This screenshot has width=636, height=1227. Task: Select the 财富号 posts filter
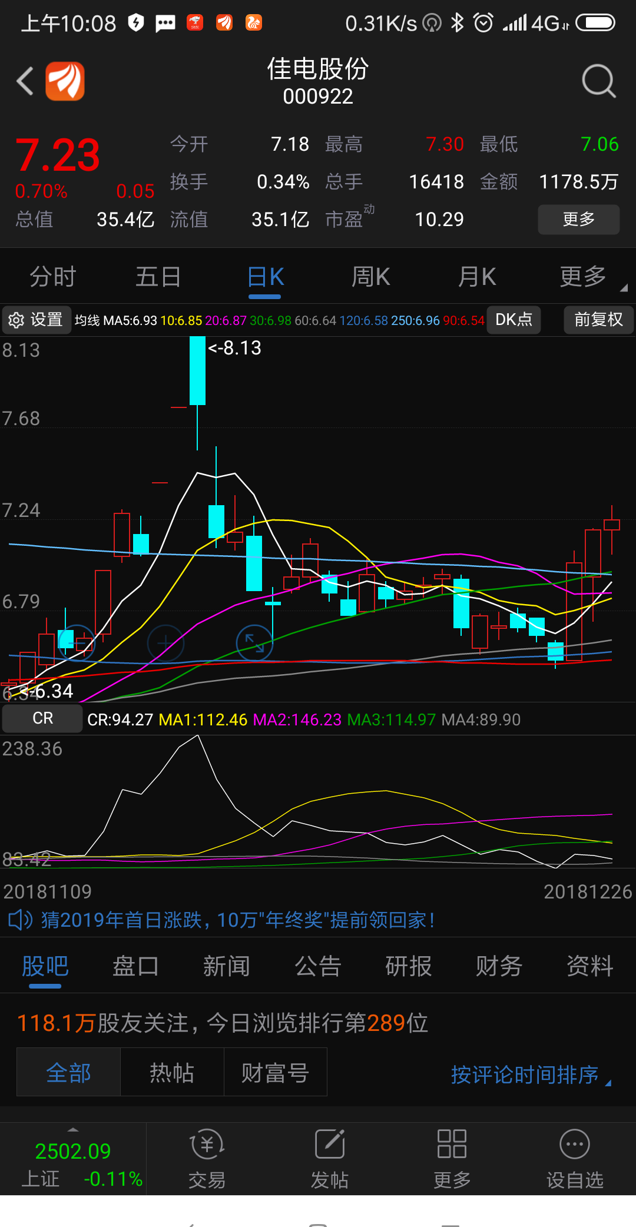pyautogui.click(x=275, y=1072)
